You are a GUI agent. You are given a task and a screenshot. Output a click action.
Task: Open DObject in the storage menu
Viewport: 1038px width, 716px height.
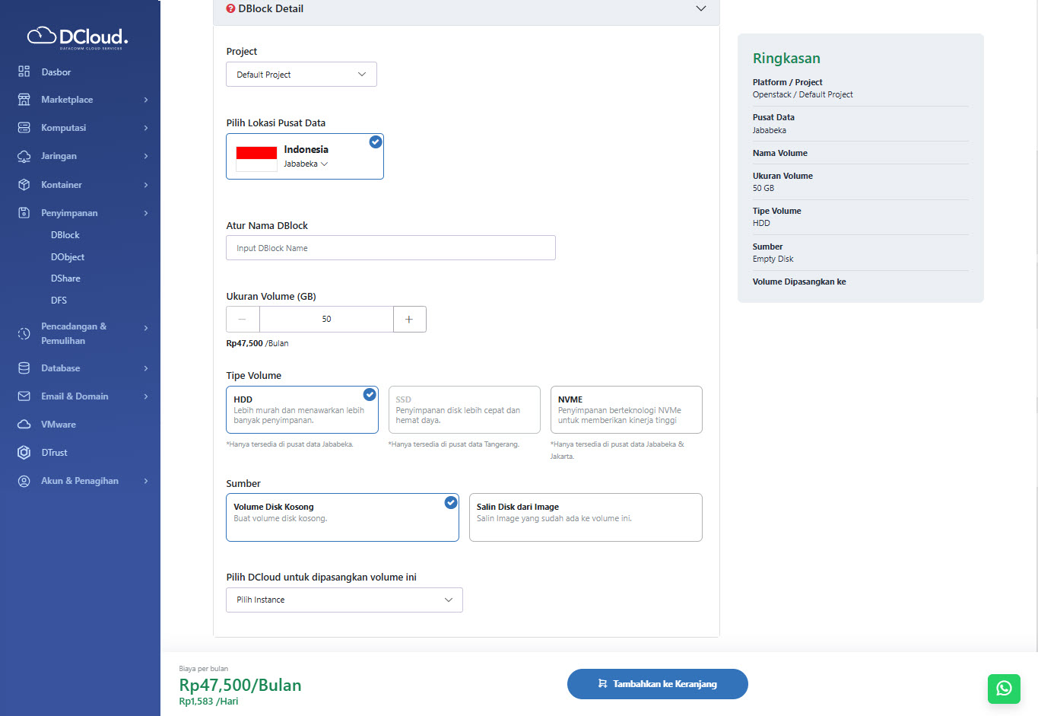pos(67,257)
